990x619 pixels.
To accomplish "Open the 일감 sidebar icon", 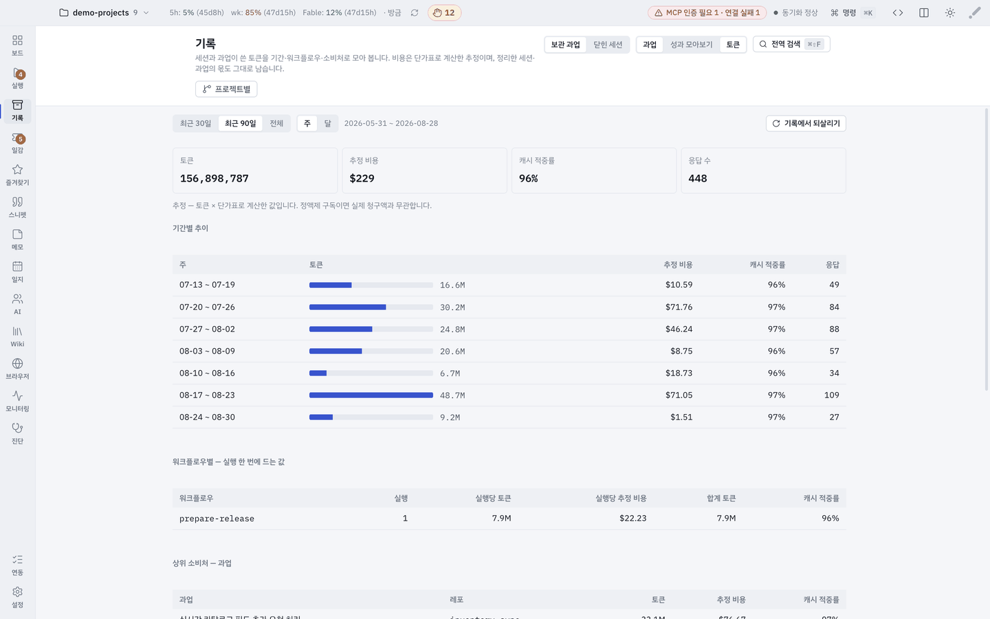I will pos(17,142).
